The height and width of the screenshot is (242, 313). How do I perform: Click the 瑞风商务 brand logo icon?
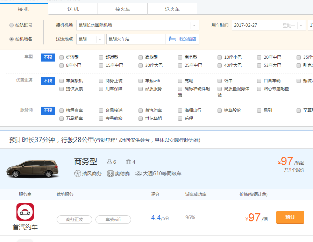[77, 173]
